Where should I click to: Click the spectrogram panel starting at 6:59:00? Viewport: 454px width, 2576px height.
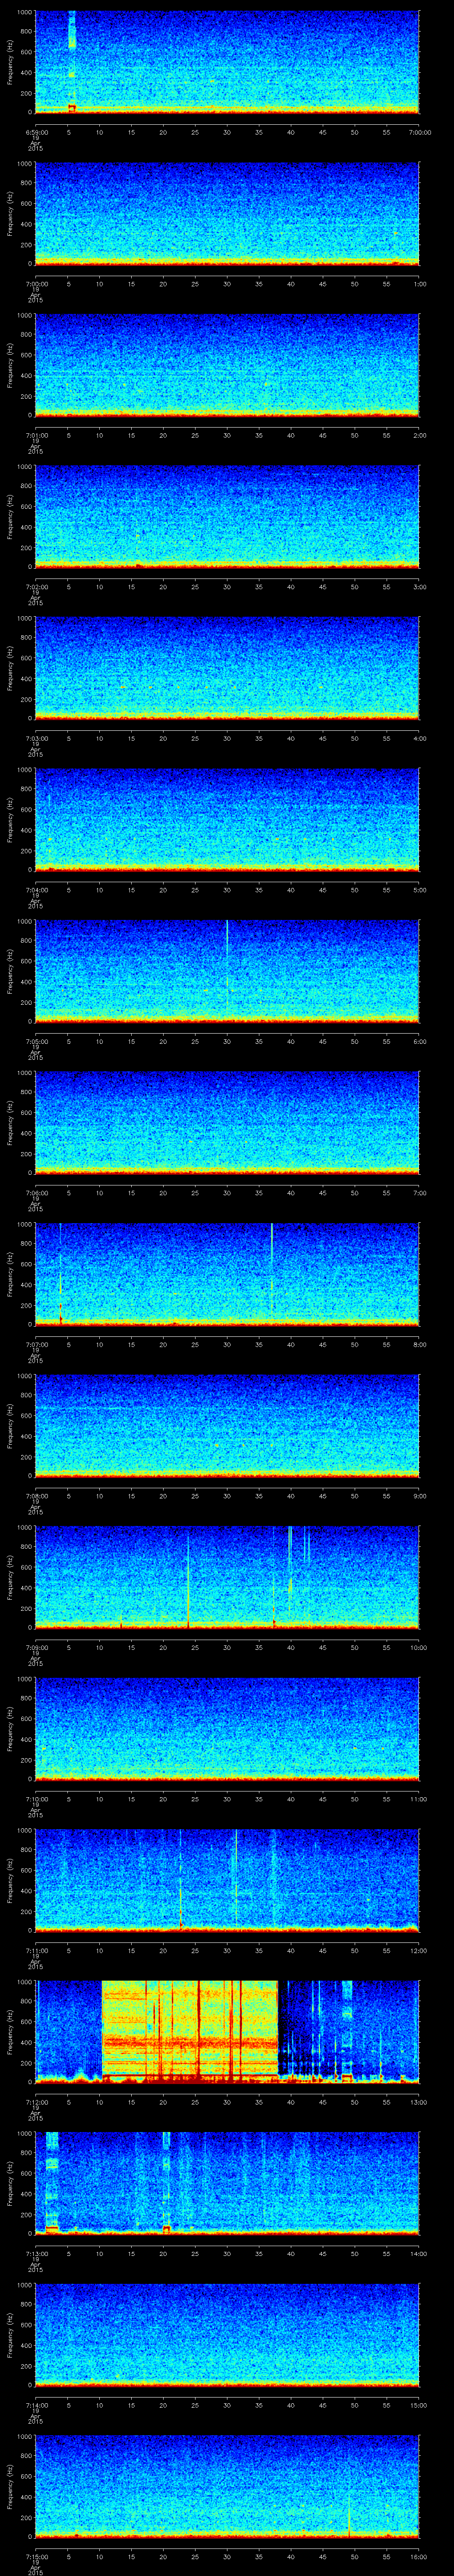click(227, 62)
